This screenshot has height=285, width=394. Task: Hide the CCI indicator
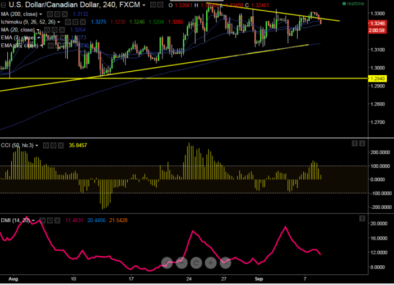(x=46, y=145)
